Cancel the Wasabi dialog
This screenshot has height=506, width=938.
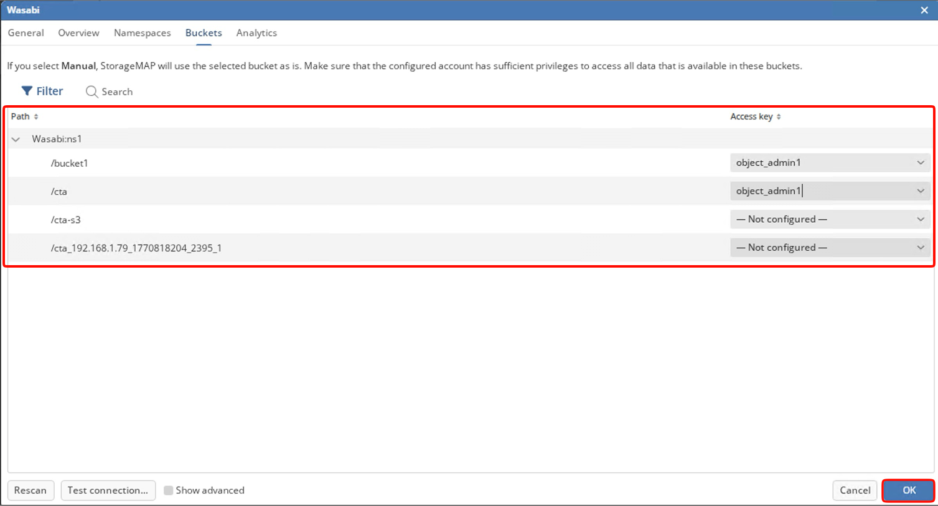coord(855,490)
